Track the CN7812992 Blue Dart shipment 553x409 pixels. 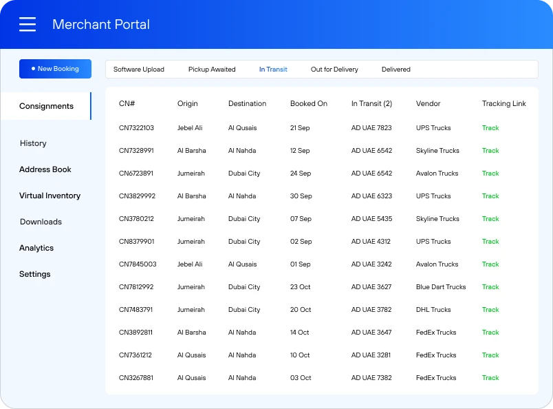click(490, 287)
